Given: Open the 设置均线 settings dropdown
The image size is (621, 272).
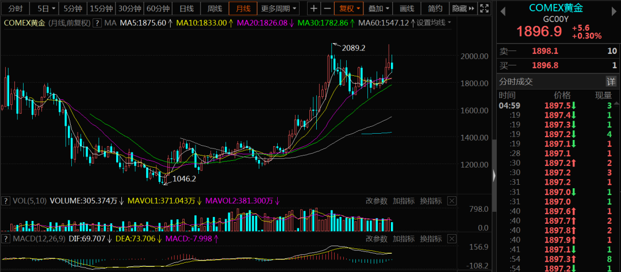Looking at the screenshot, I should (434, 23).
